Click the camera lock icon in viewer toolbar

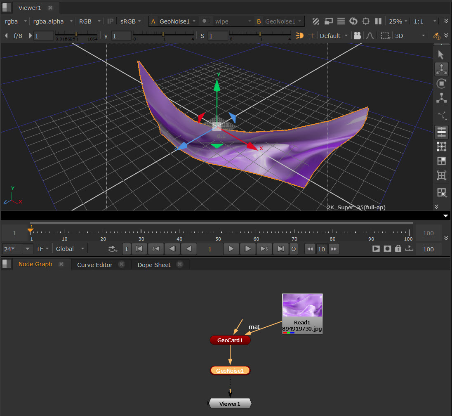tap(357, 36)
